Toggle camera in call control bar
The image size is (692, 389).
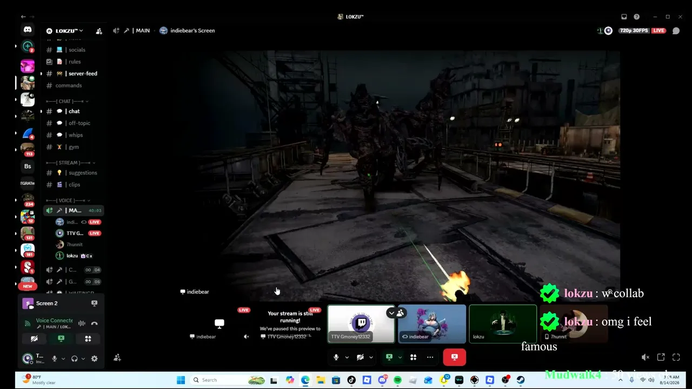(x=360, y=357)
